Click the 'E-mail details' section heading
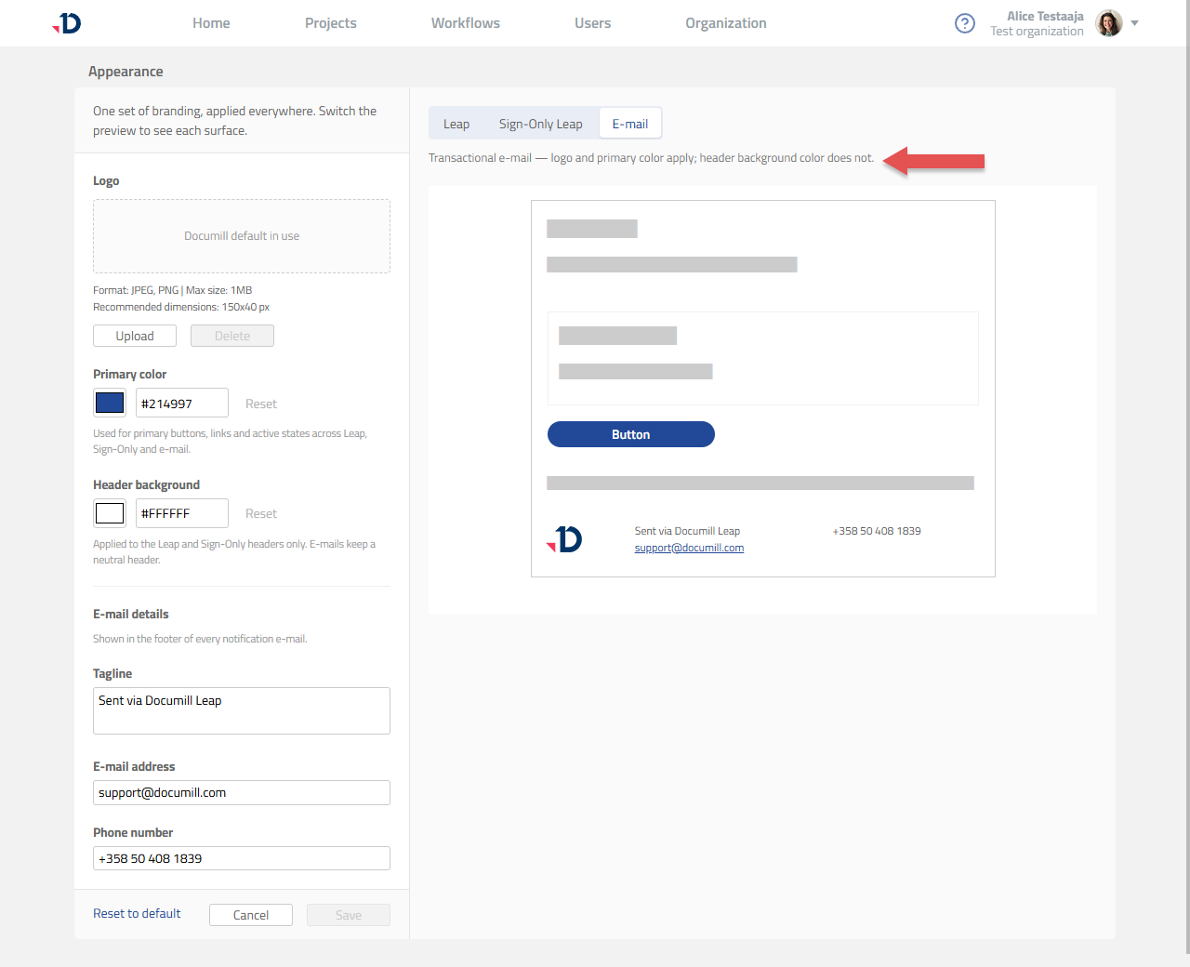 point(131,614)
